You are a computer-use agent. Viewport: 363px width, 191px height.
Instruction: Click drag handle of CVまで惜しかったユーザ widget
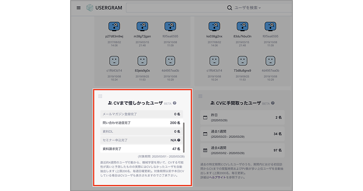(100, 96)
